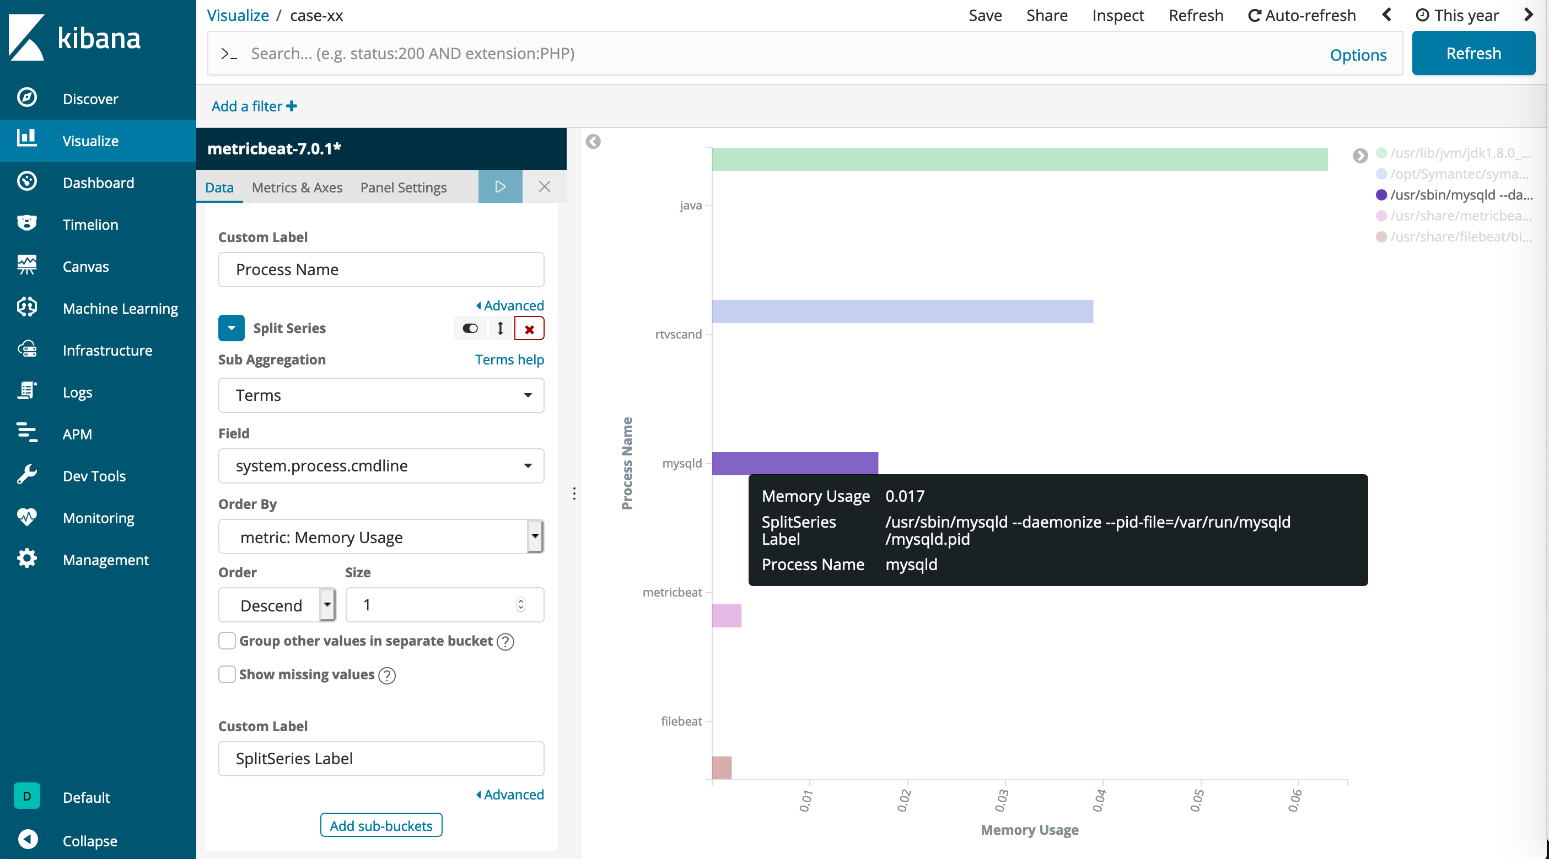Switch to the Panel Settings tab

[x=403, y=187]
